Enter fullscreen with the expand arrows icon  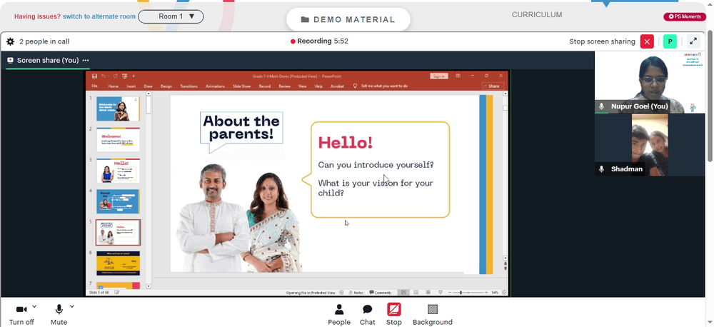click(x=693, y=41)
